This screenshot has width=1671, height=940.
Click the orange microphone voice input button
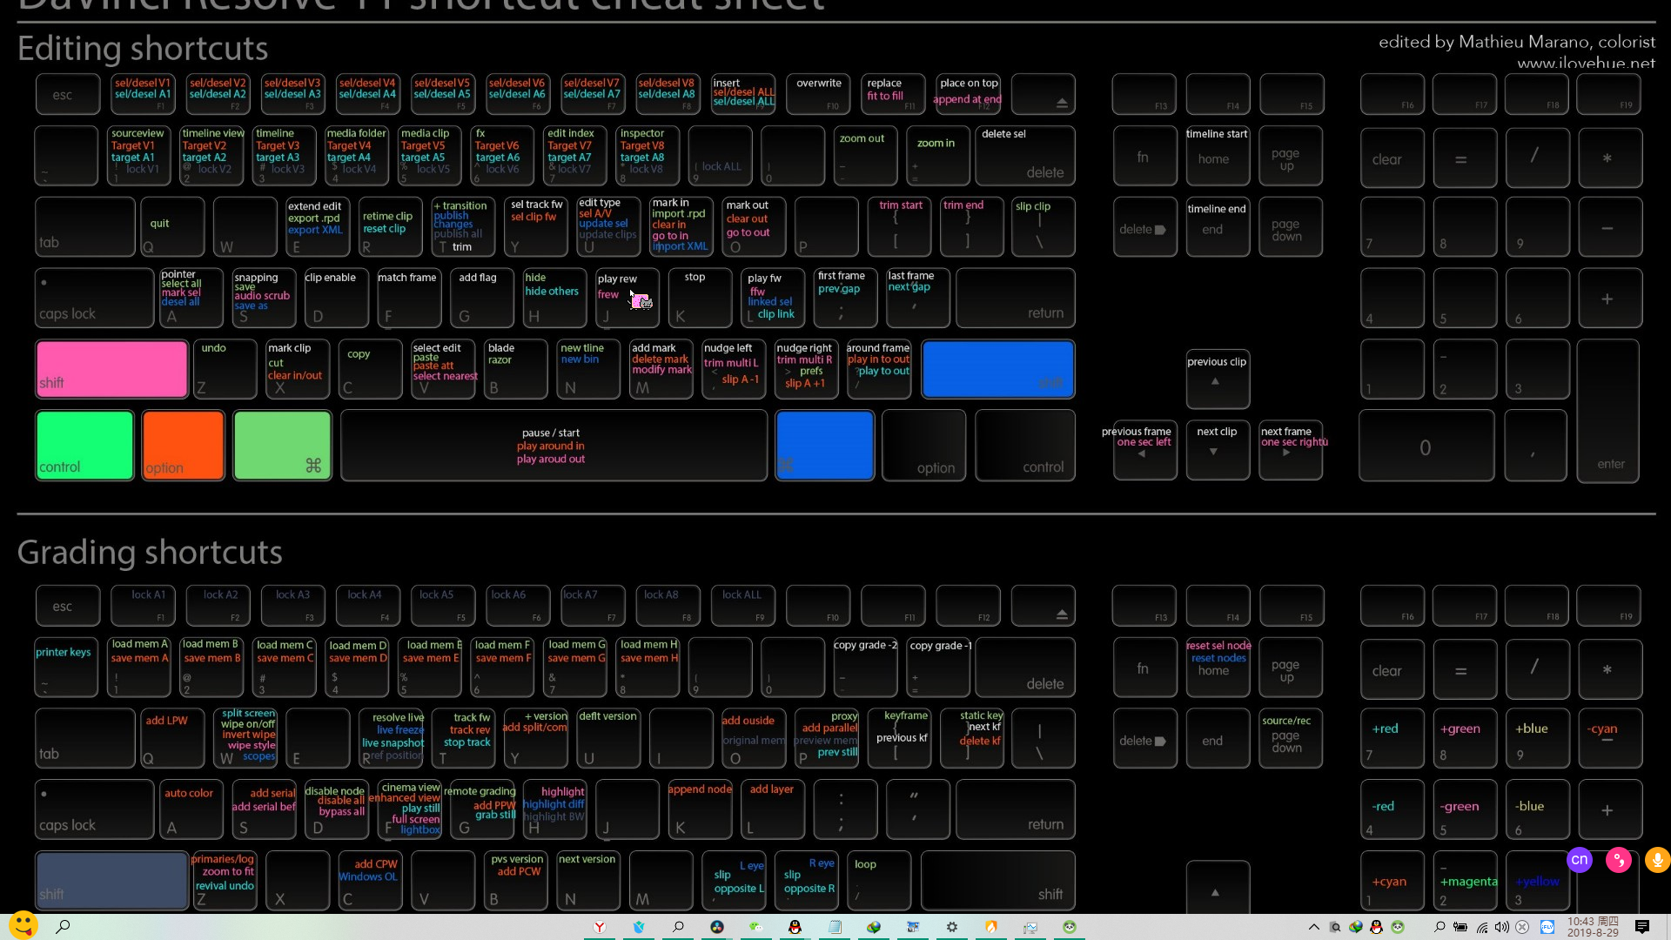[1657, 861]
